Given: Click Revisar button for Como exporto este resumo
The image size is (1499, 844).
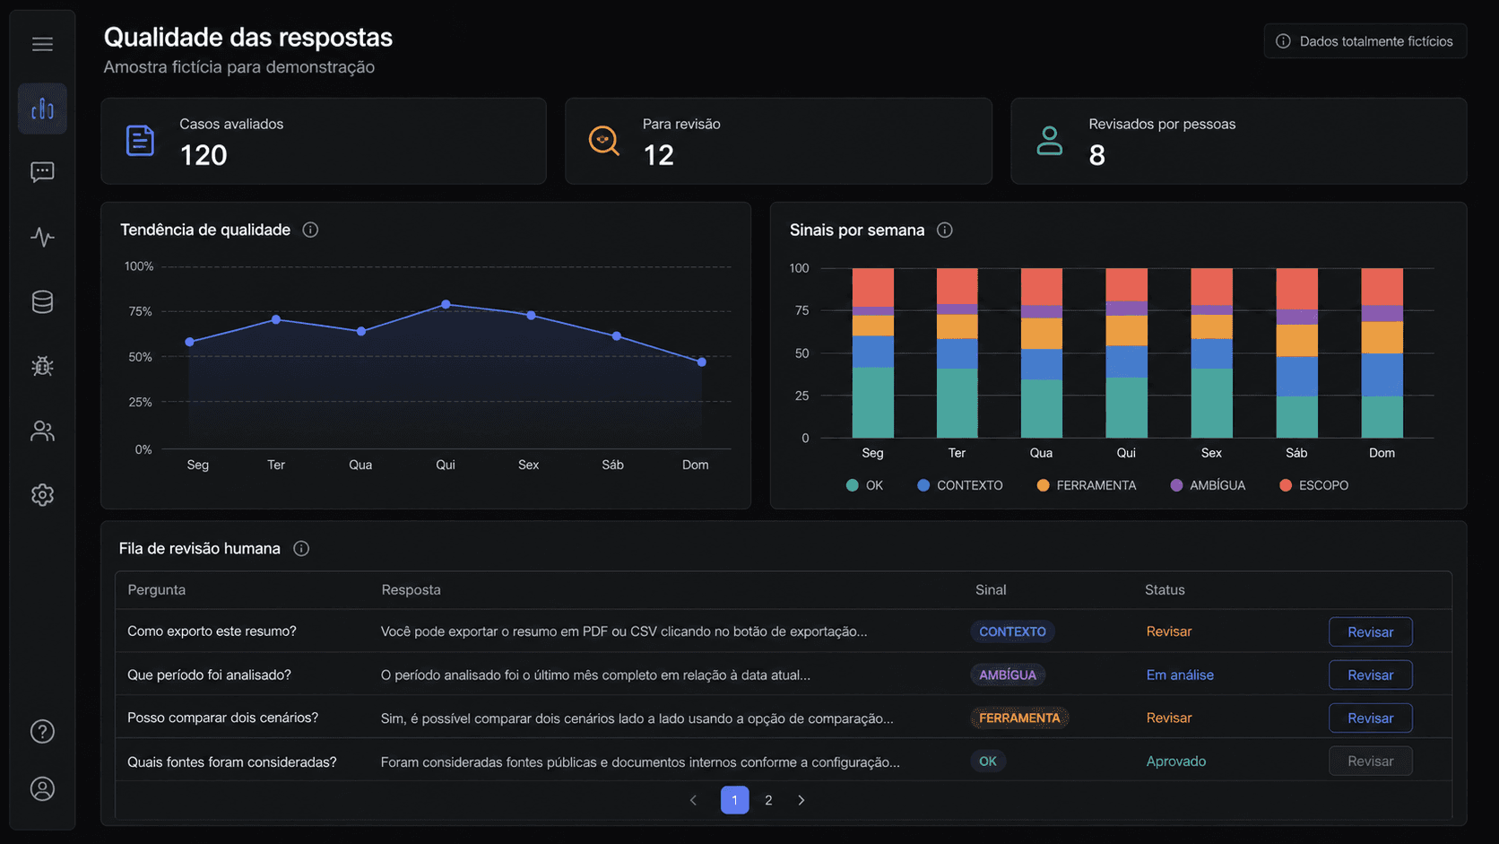Looking at the screenshot, I should [1370, 631].
